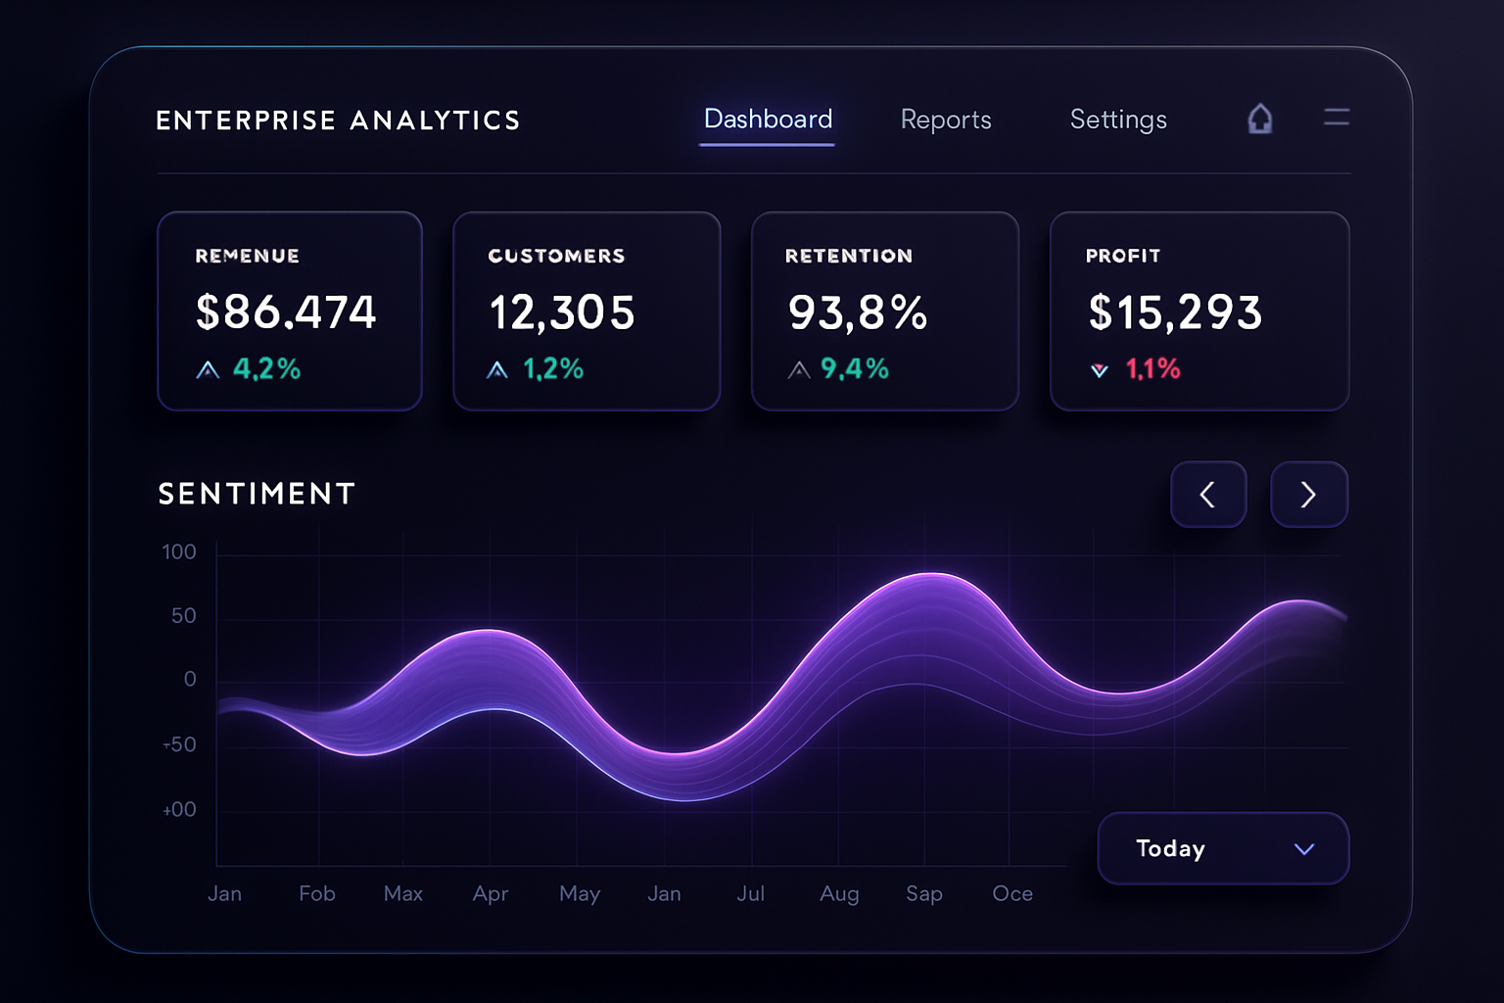1504x1003 pixels.
Task: Click the up arrow beside 1.2% on Customers
Action: (497, 369)
